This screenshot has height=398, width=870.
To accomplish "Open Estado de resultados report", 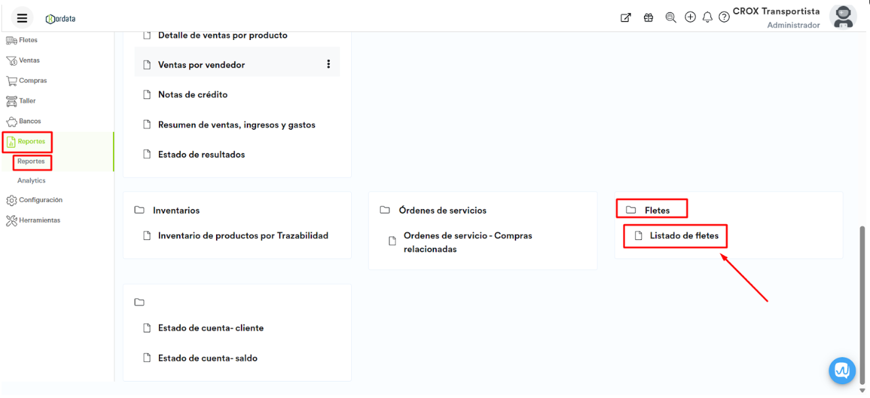I will 201,155.
